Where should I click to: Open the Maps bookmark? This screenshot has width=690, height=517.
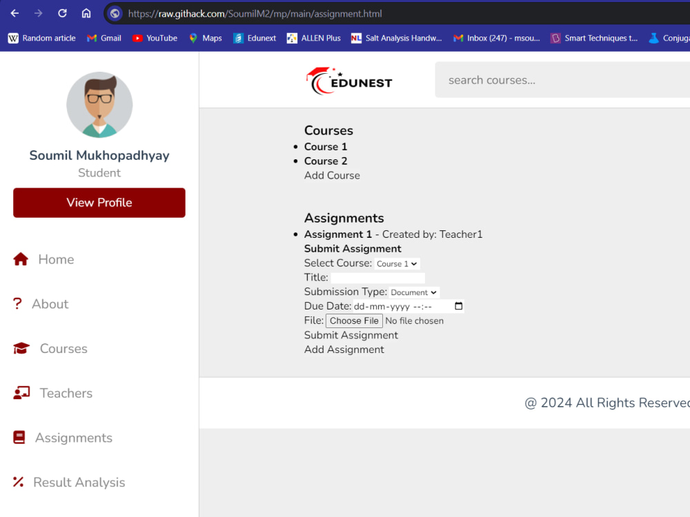[x=206, y=38]
